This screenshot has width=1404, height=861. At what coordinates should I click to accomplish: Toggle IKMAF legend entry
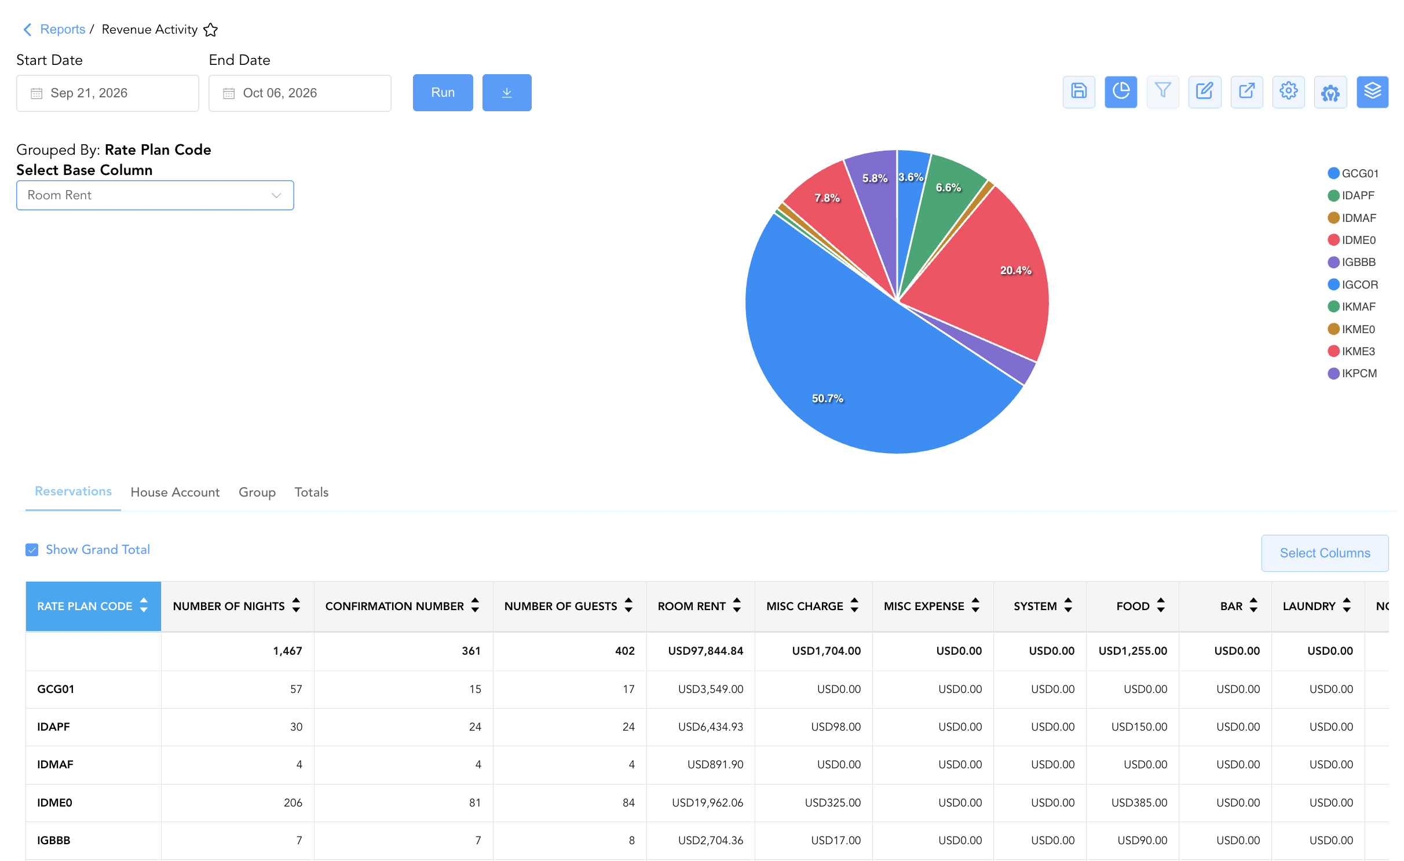coord(1352,307)
